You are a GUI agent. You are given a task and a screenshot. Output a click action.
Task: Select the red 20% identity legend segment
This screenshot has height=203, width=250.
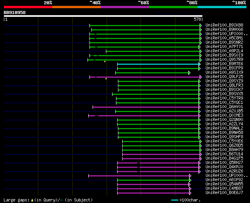[28, 7]
